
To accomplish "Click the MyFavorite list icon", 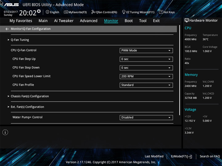I will [x=66, y=12].
